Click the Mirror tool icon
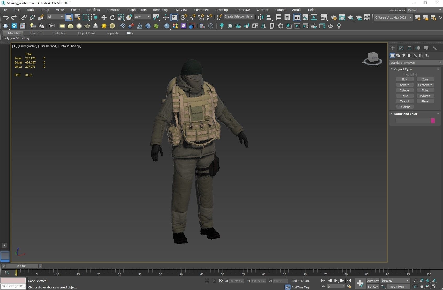This screenshot has height=290, width=443. (260, 17)
